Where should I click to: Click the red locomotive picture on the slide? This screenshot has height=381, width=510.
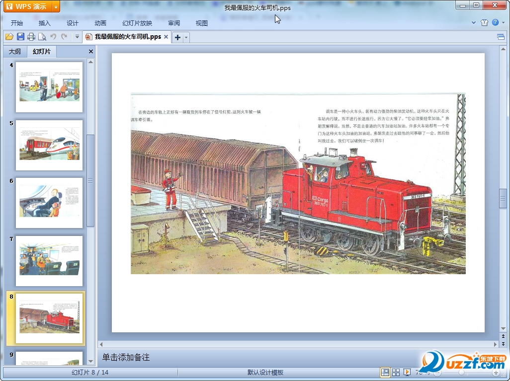coord(298,184)
